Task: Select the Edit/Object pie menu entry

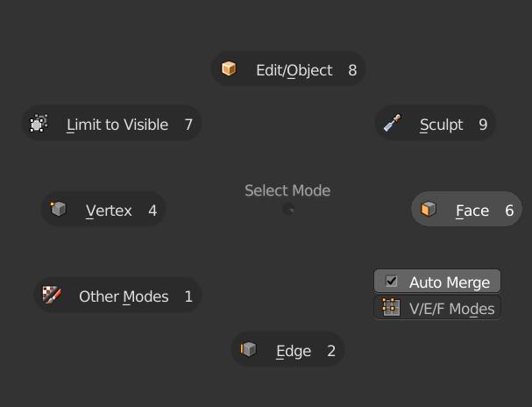Action: tap(294, 70)
